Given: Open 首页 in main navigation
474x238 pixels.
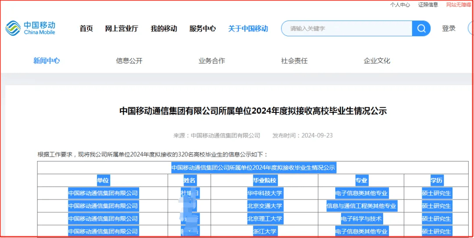Looking at the screenshot, I should tap(86, 28).
